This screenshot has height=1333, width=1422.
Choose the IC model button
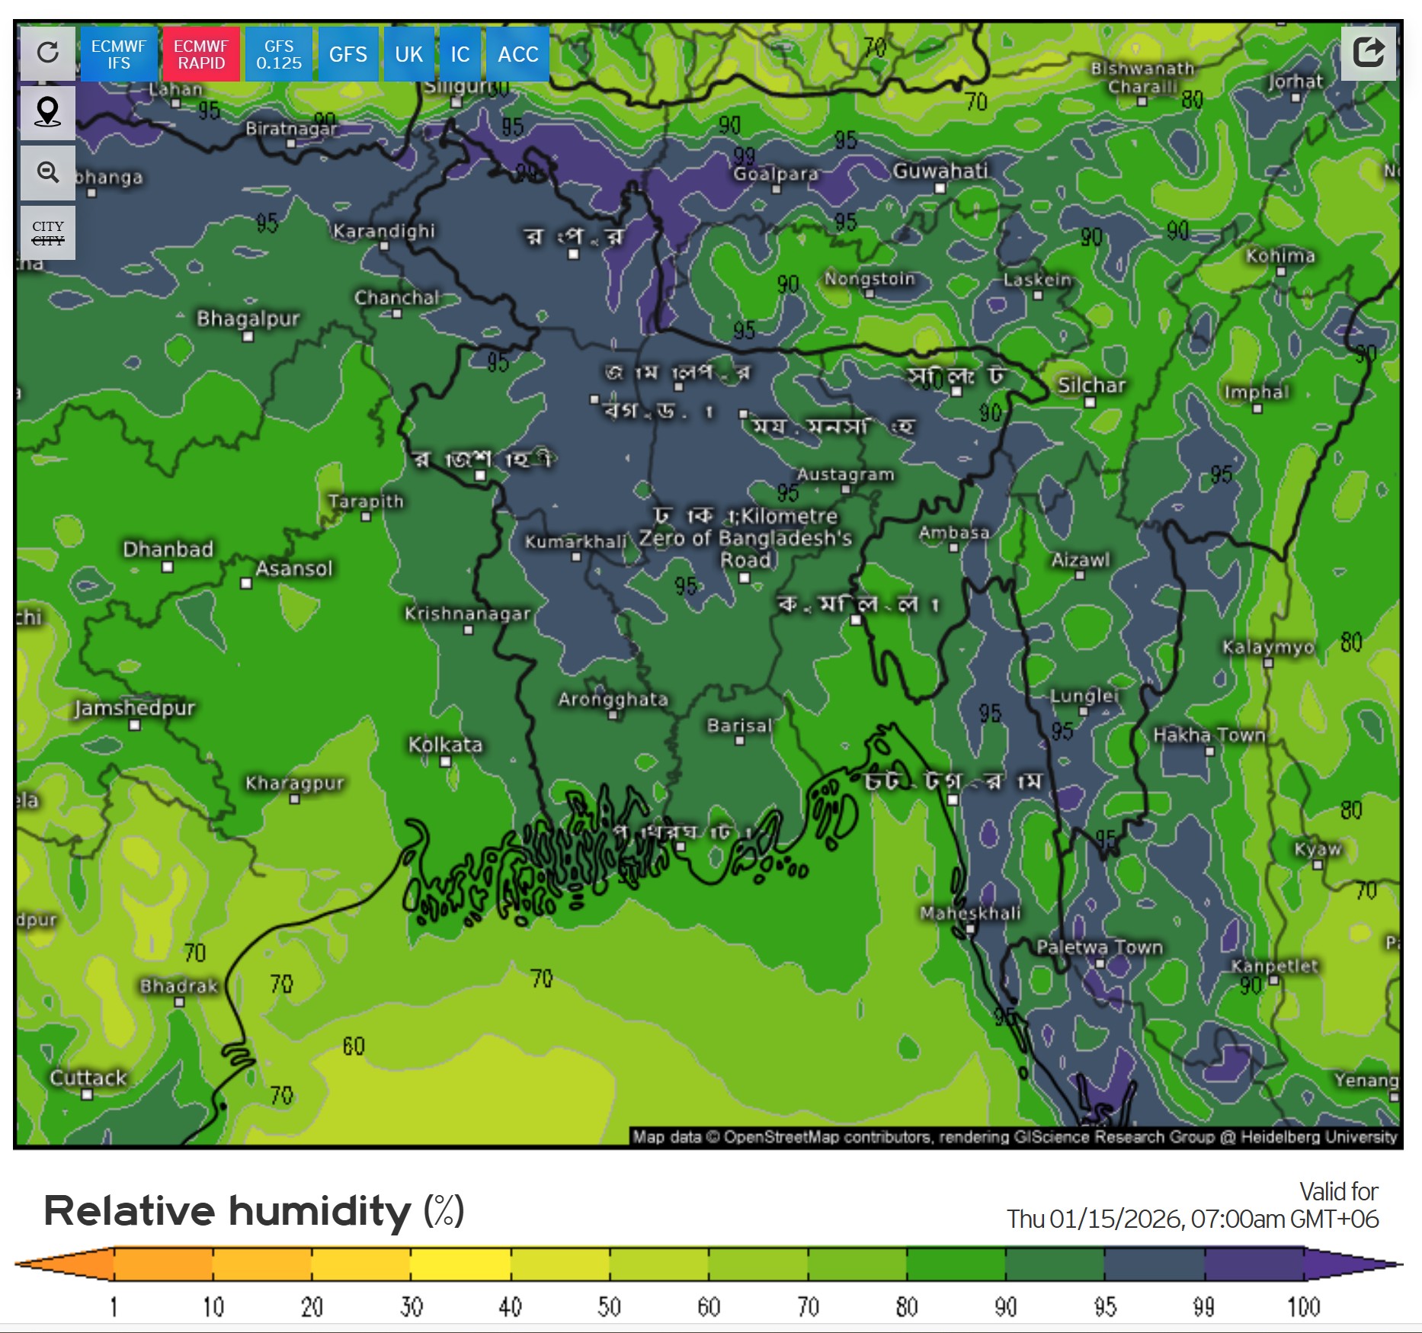click(x=460, y=54)
